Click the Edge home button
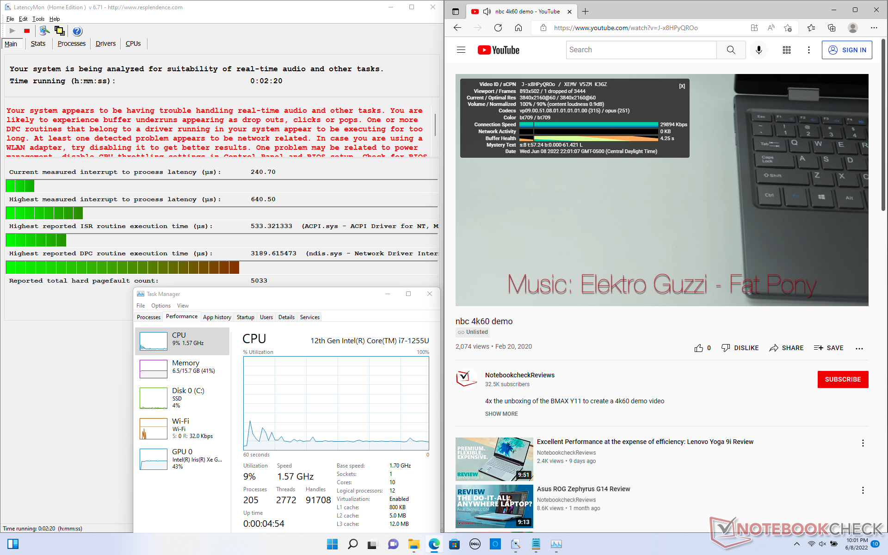Screen dimensions: 888x555 pos(518,28)
